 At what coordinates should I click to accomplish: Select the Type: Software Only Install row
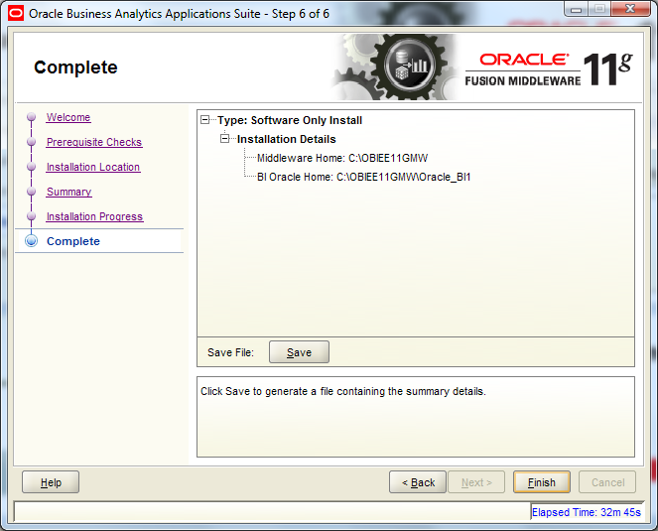(x=290, y=120)
